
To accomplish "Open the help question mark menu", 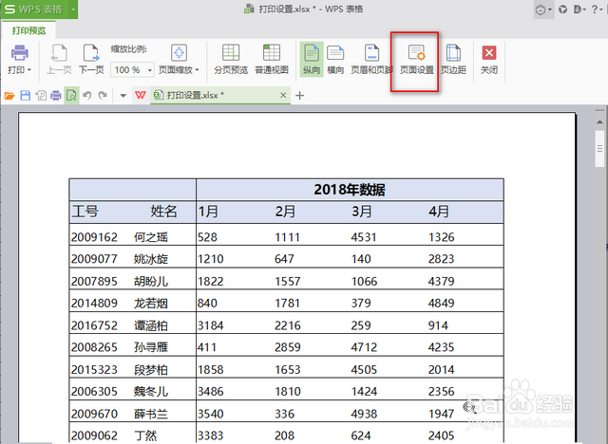I will point(595,9).
